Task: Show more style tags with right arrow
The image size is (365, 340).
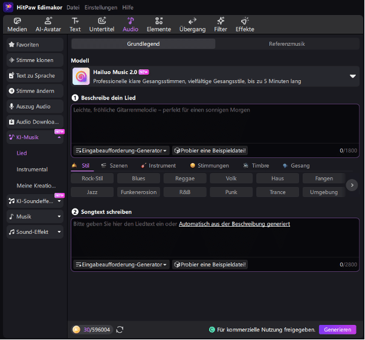Action: pyautogui.click(x=352, y=185)
